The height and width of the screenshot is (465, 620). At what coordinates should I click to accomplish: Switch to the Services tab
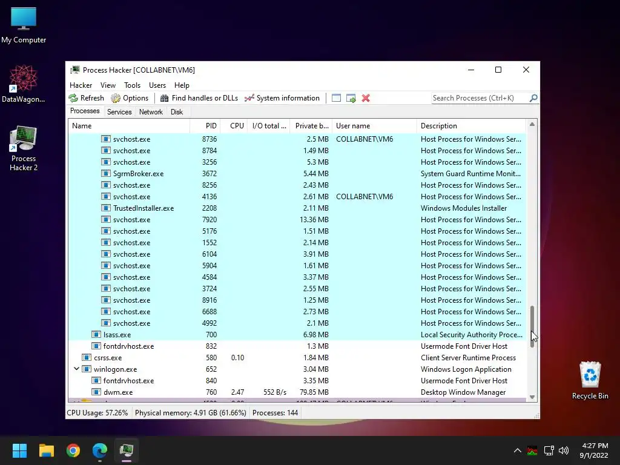(x=119, y=112)
